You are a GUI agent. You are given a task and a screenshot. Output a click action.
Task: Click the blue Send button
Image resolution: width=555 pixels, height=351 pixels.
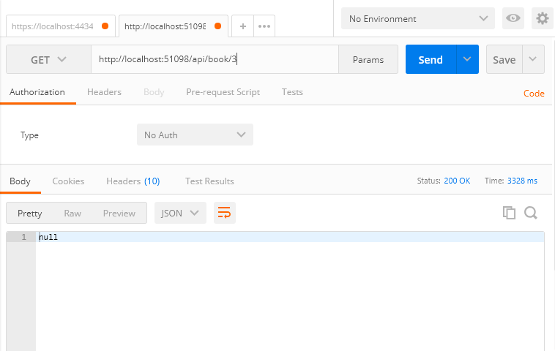click(431, 60)
